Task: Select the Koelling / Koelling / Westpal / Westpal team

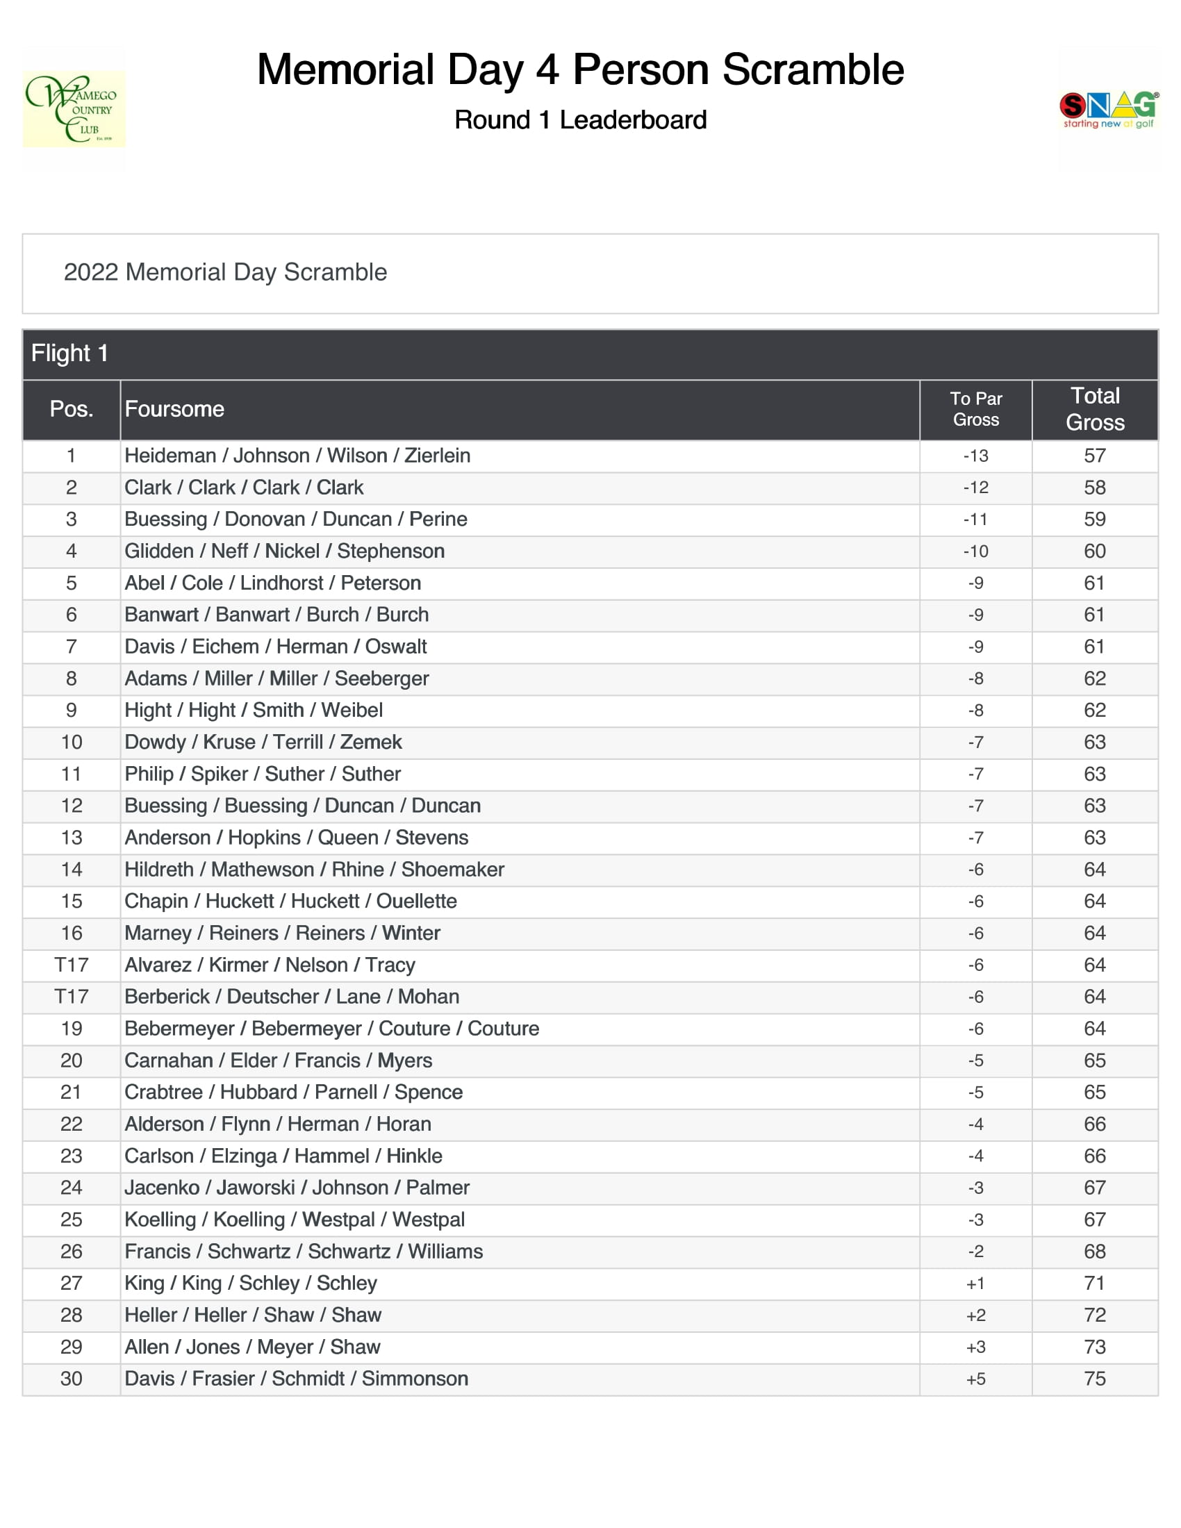Action: click(295, 1220)
